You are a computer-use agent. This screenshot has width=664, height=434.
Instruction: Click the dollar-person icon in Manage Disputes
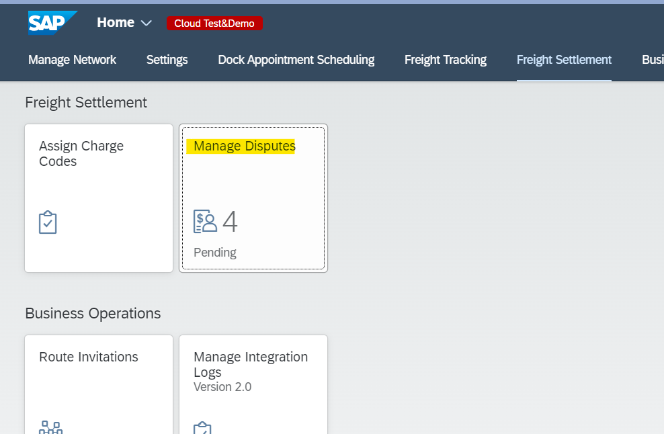pos(205,222)
